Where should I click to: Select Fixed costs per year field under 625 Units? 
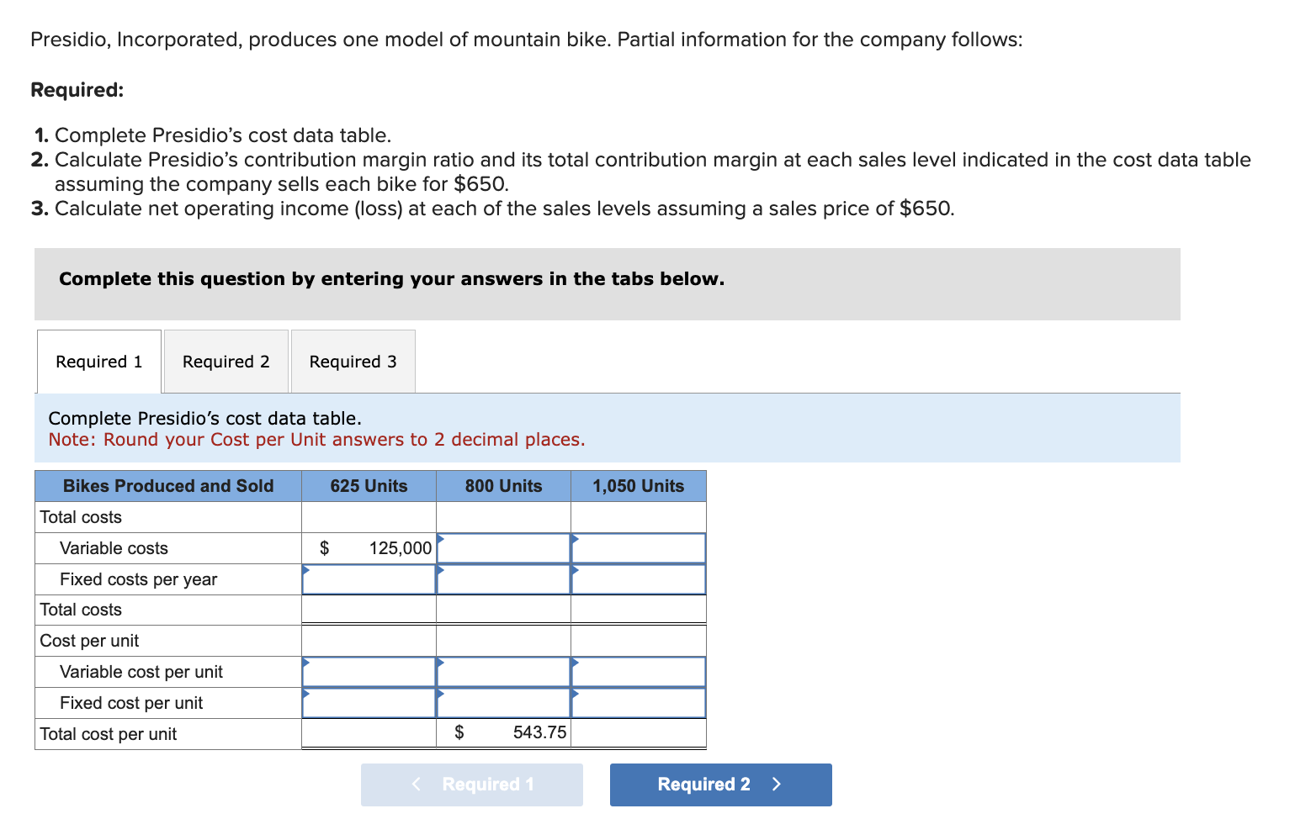368,579
